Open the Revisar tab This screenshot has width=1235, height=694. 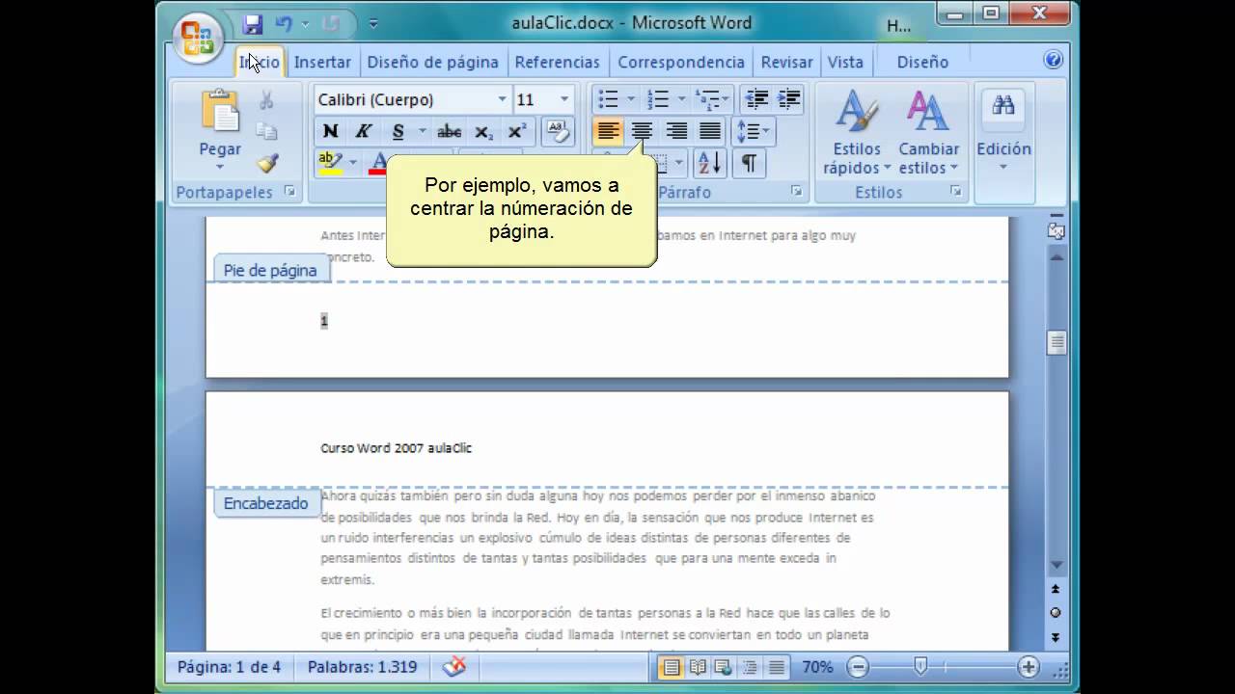[786, 62]
